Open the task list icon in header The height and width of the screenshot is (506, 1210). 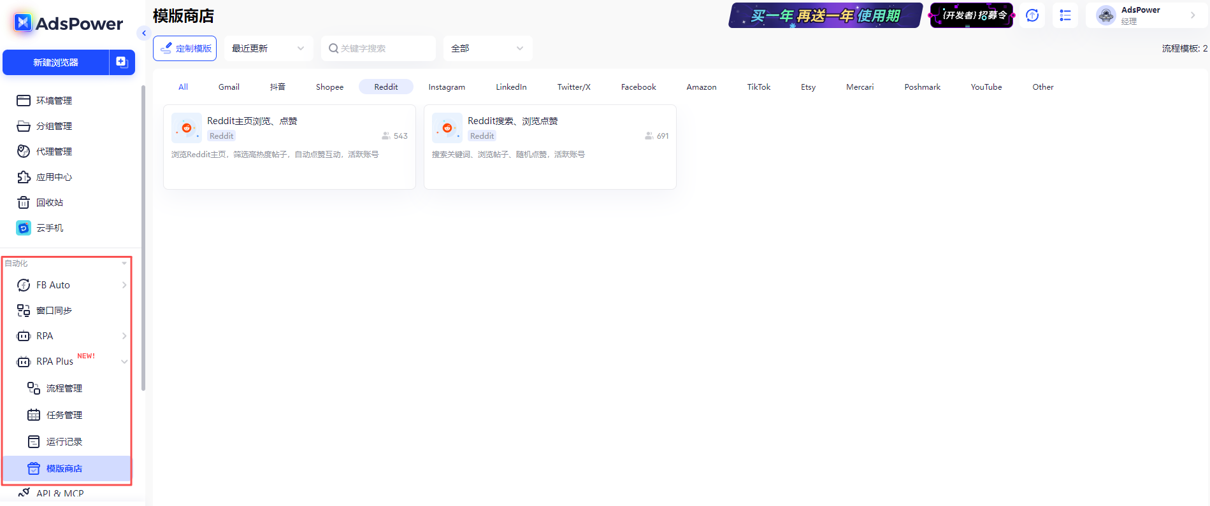[1065, 15]
